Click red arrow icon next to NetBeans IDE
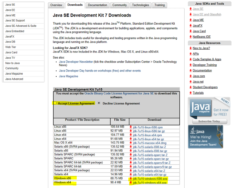 [190, 36]
